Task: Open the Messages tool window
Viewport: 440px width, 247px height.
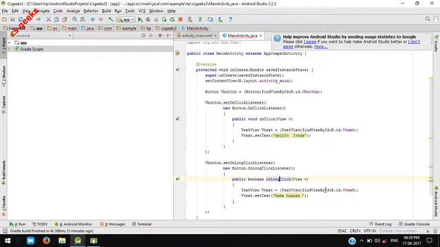Action: point(113,224)
